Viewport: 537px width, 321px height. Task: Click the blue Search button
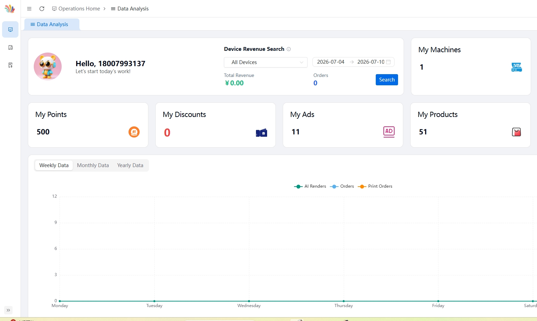(x=387, y=80)
